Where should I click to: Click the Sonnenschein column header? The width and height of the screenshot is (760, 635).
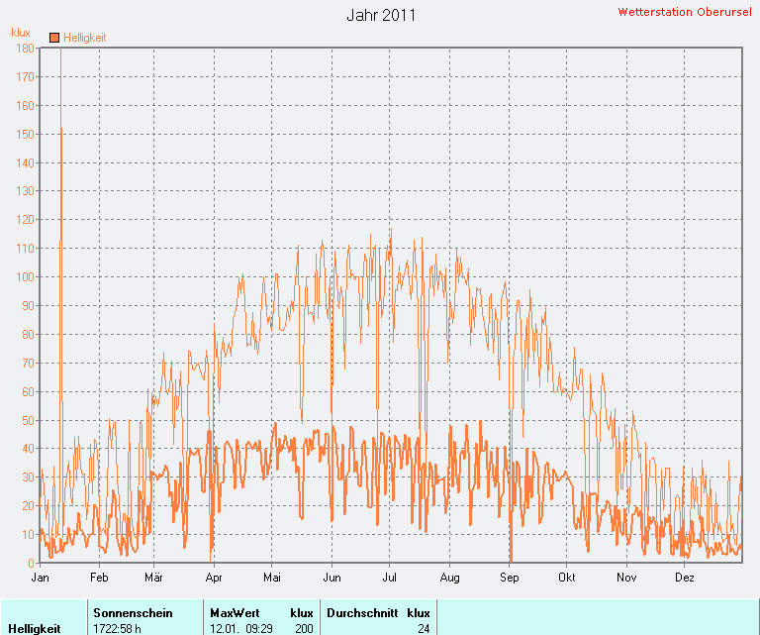coord(133,613)
